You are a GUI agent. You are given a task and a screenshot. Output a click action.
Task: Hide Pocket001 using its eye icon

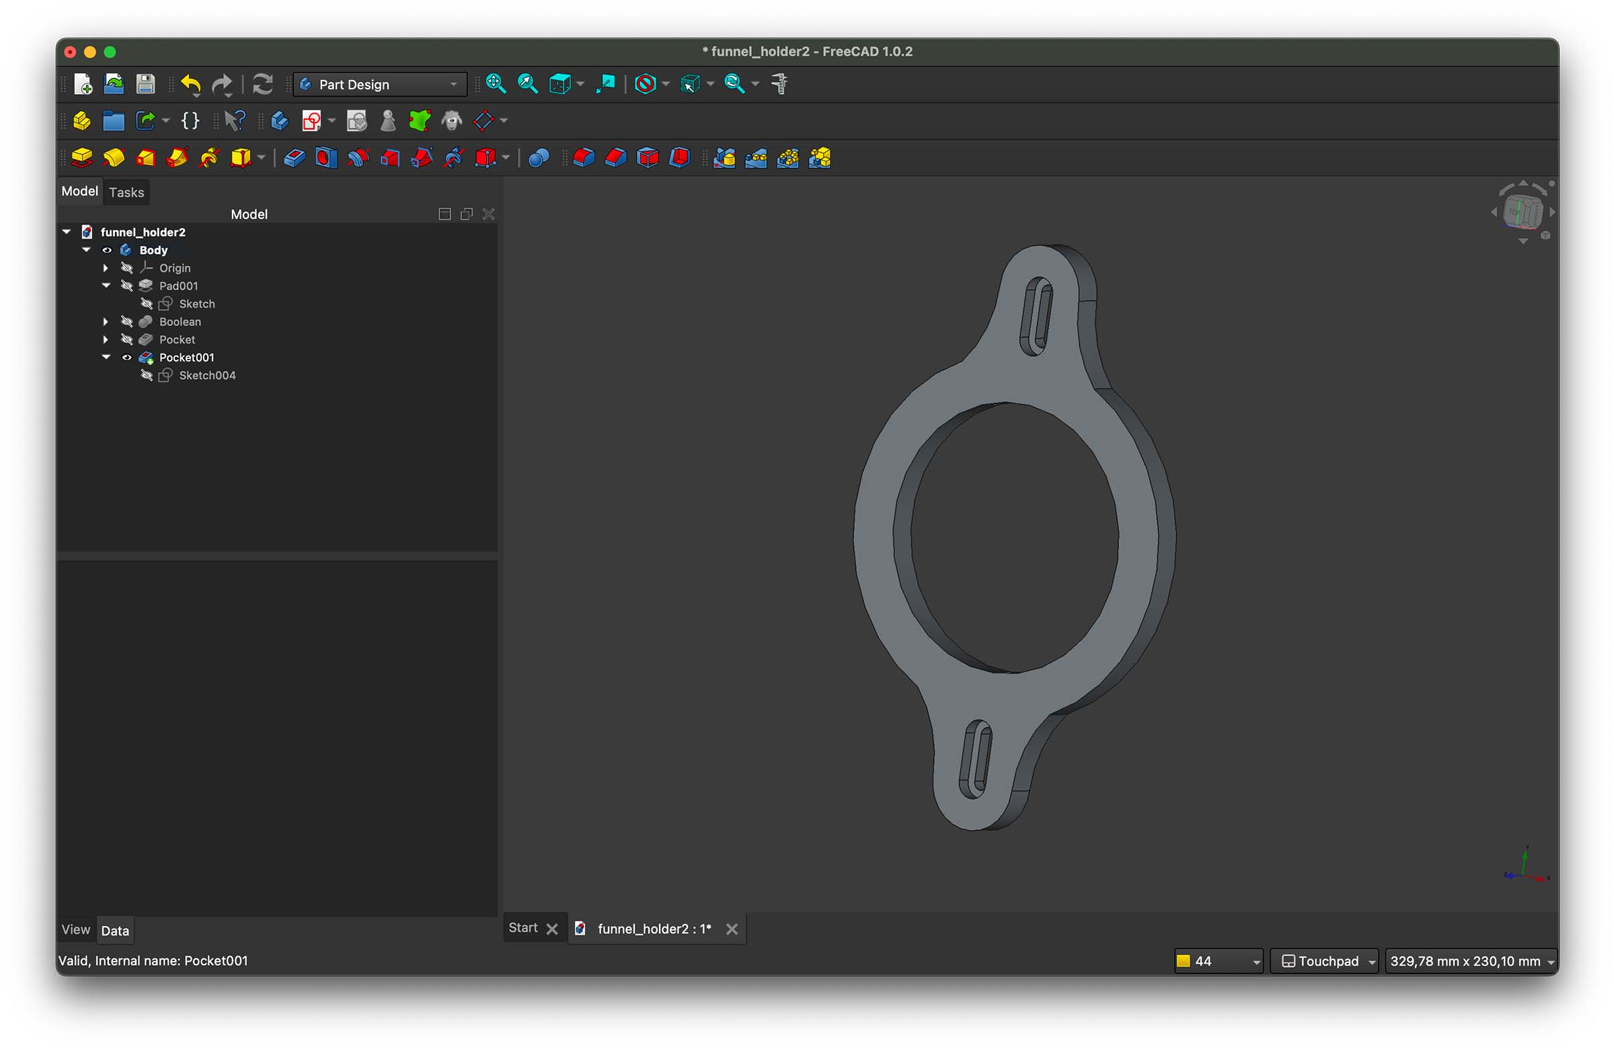pyautogui.click(x=127, y=357)
